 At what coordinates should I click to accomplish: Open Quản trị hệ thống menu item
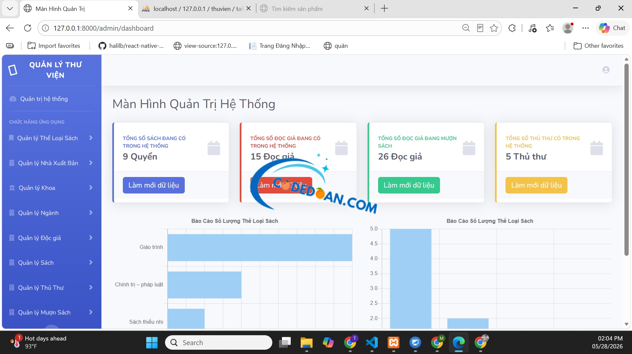44,99
